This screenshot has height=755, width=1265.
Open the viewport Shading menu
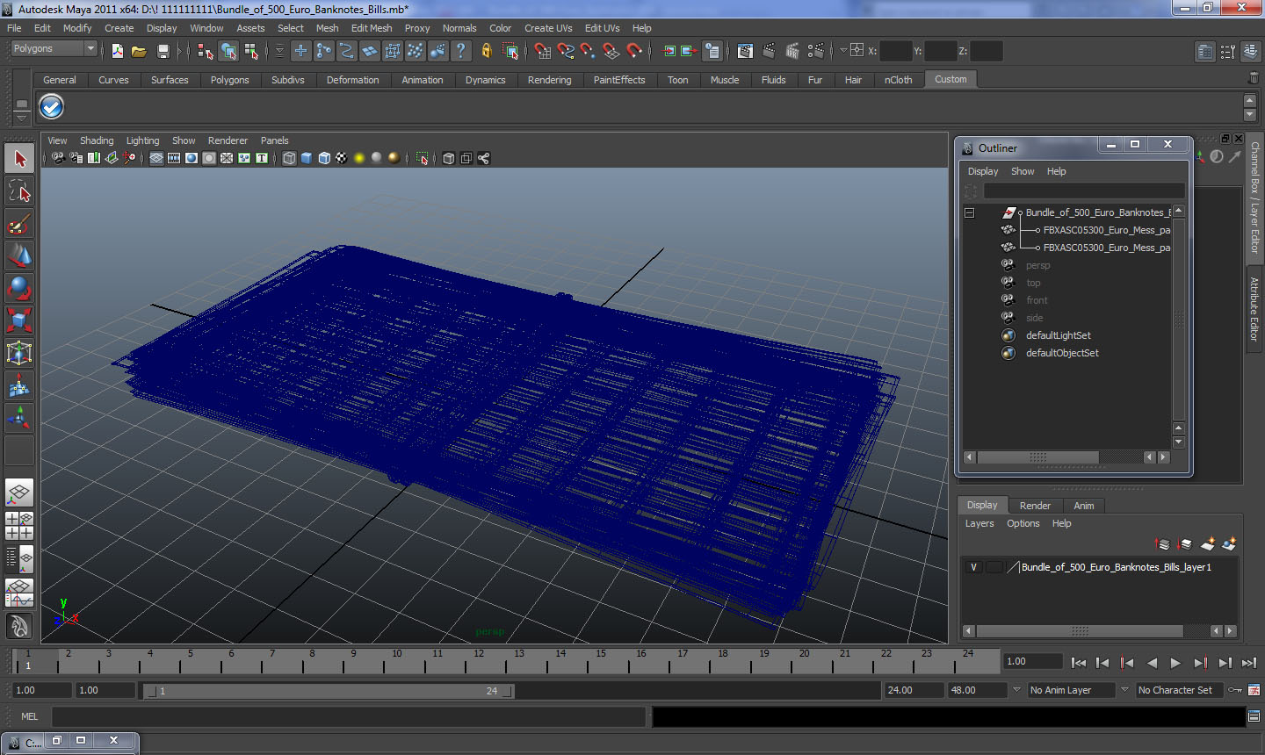(97, 140)
